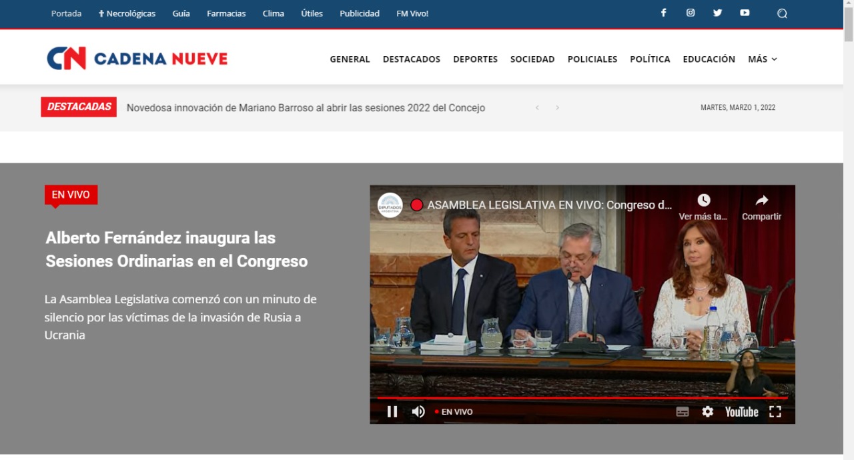Open the Twitter social icon
854x460 pixels.
[717, 13]
